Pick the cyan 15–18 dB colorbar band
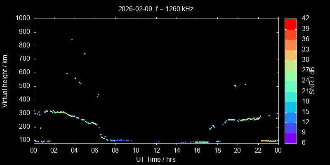Screen dimensions: 330x165 (x=290, y=107)
